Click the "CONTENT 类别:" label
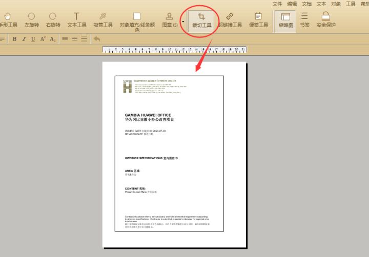Screen dimensions: 369x257 click(x=135, y=188)
